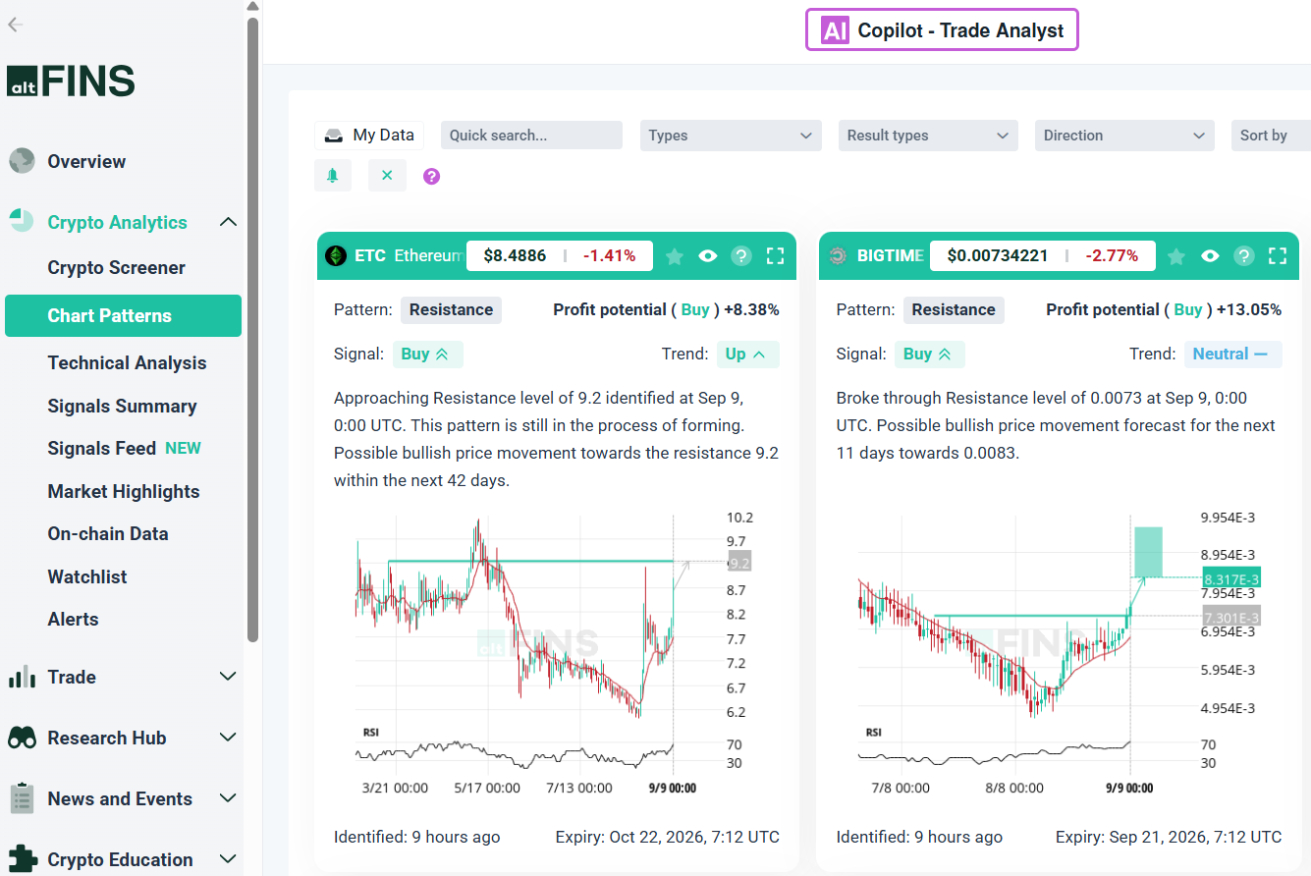Image resolution: width=1311 pixels, height=876 pixels.
Task: Open the Result types dropdown
Action: [928, 136]
